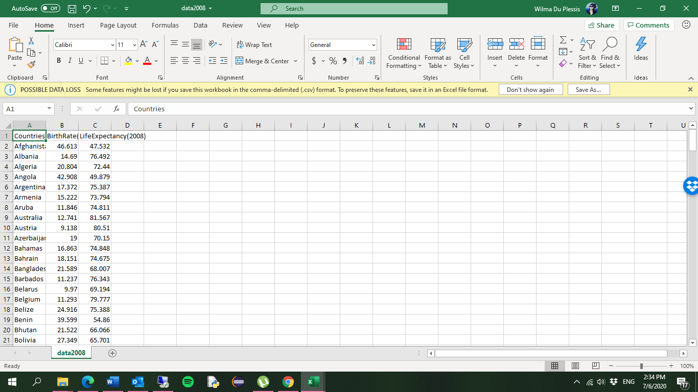Click the Cut scissors icon

pyautogui.click(x=31, y=41)
